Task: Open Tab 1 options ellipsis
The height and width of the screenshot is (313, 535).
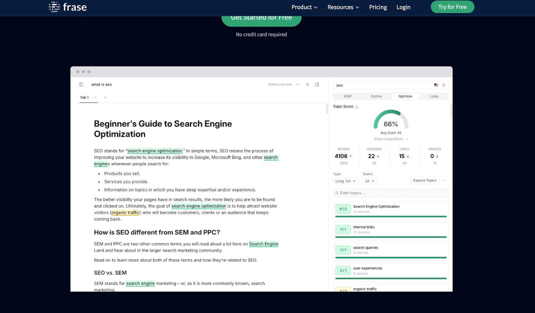Action: tap(95, 97)
